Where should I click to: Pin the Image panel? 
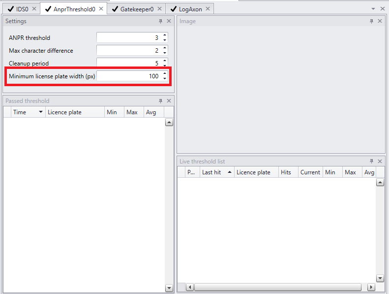click(371, 21)
